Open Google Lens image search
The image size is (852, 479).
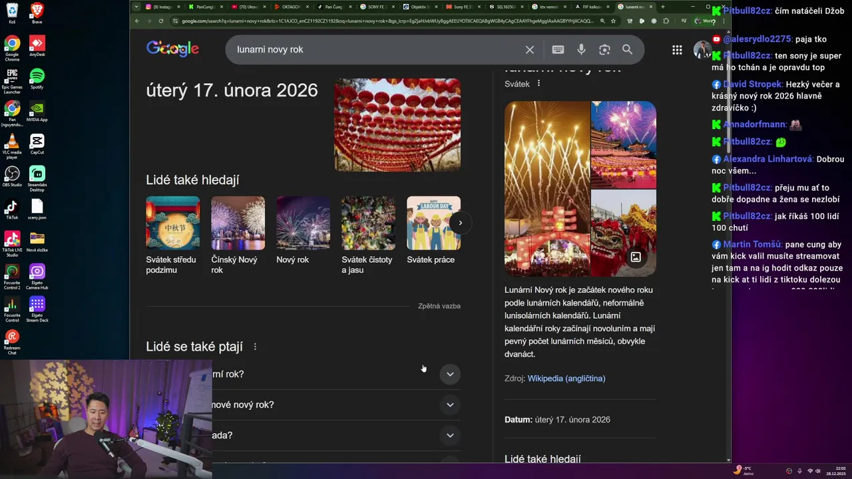click(604, 50)
